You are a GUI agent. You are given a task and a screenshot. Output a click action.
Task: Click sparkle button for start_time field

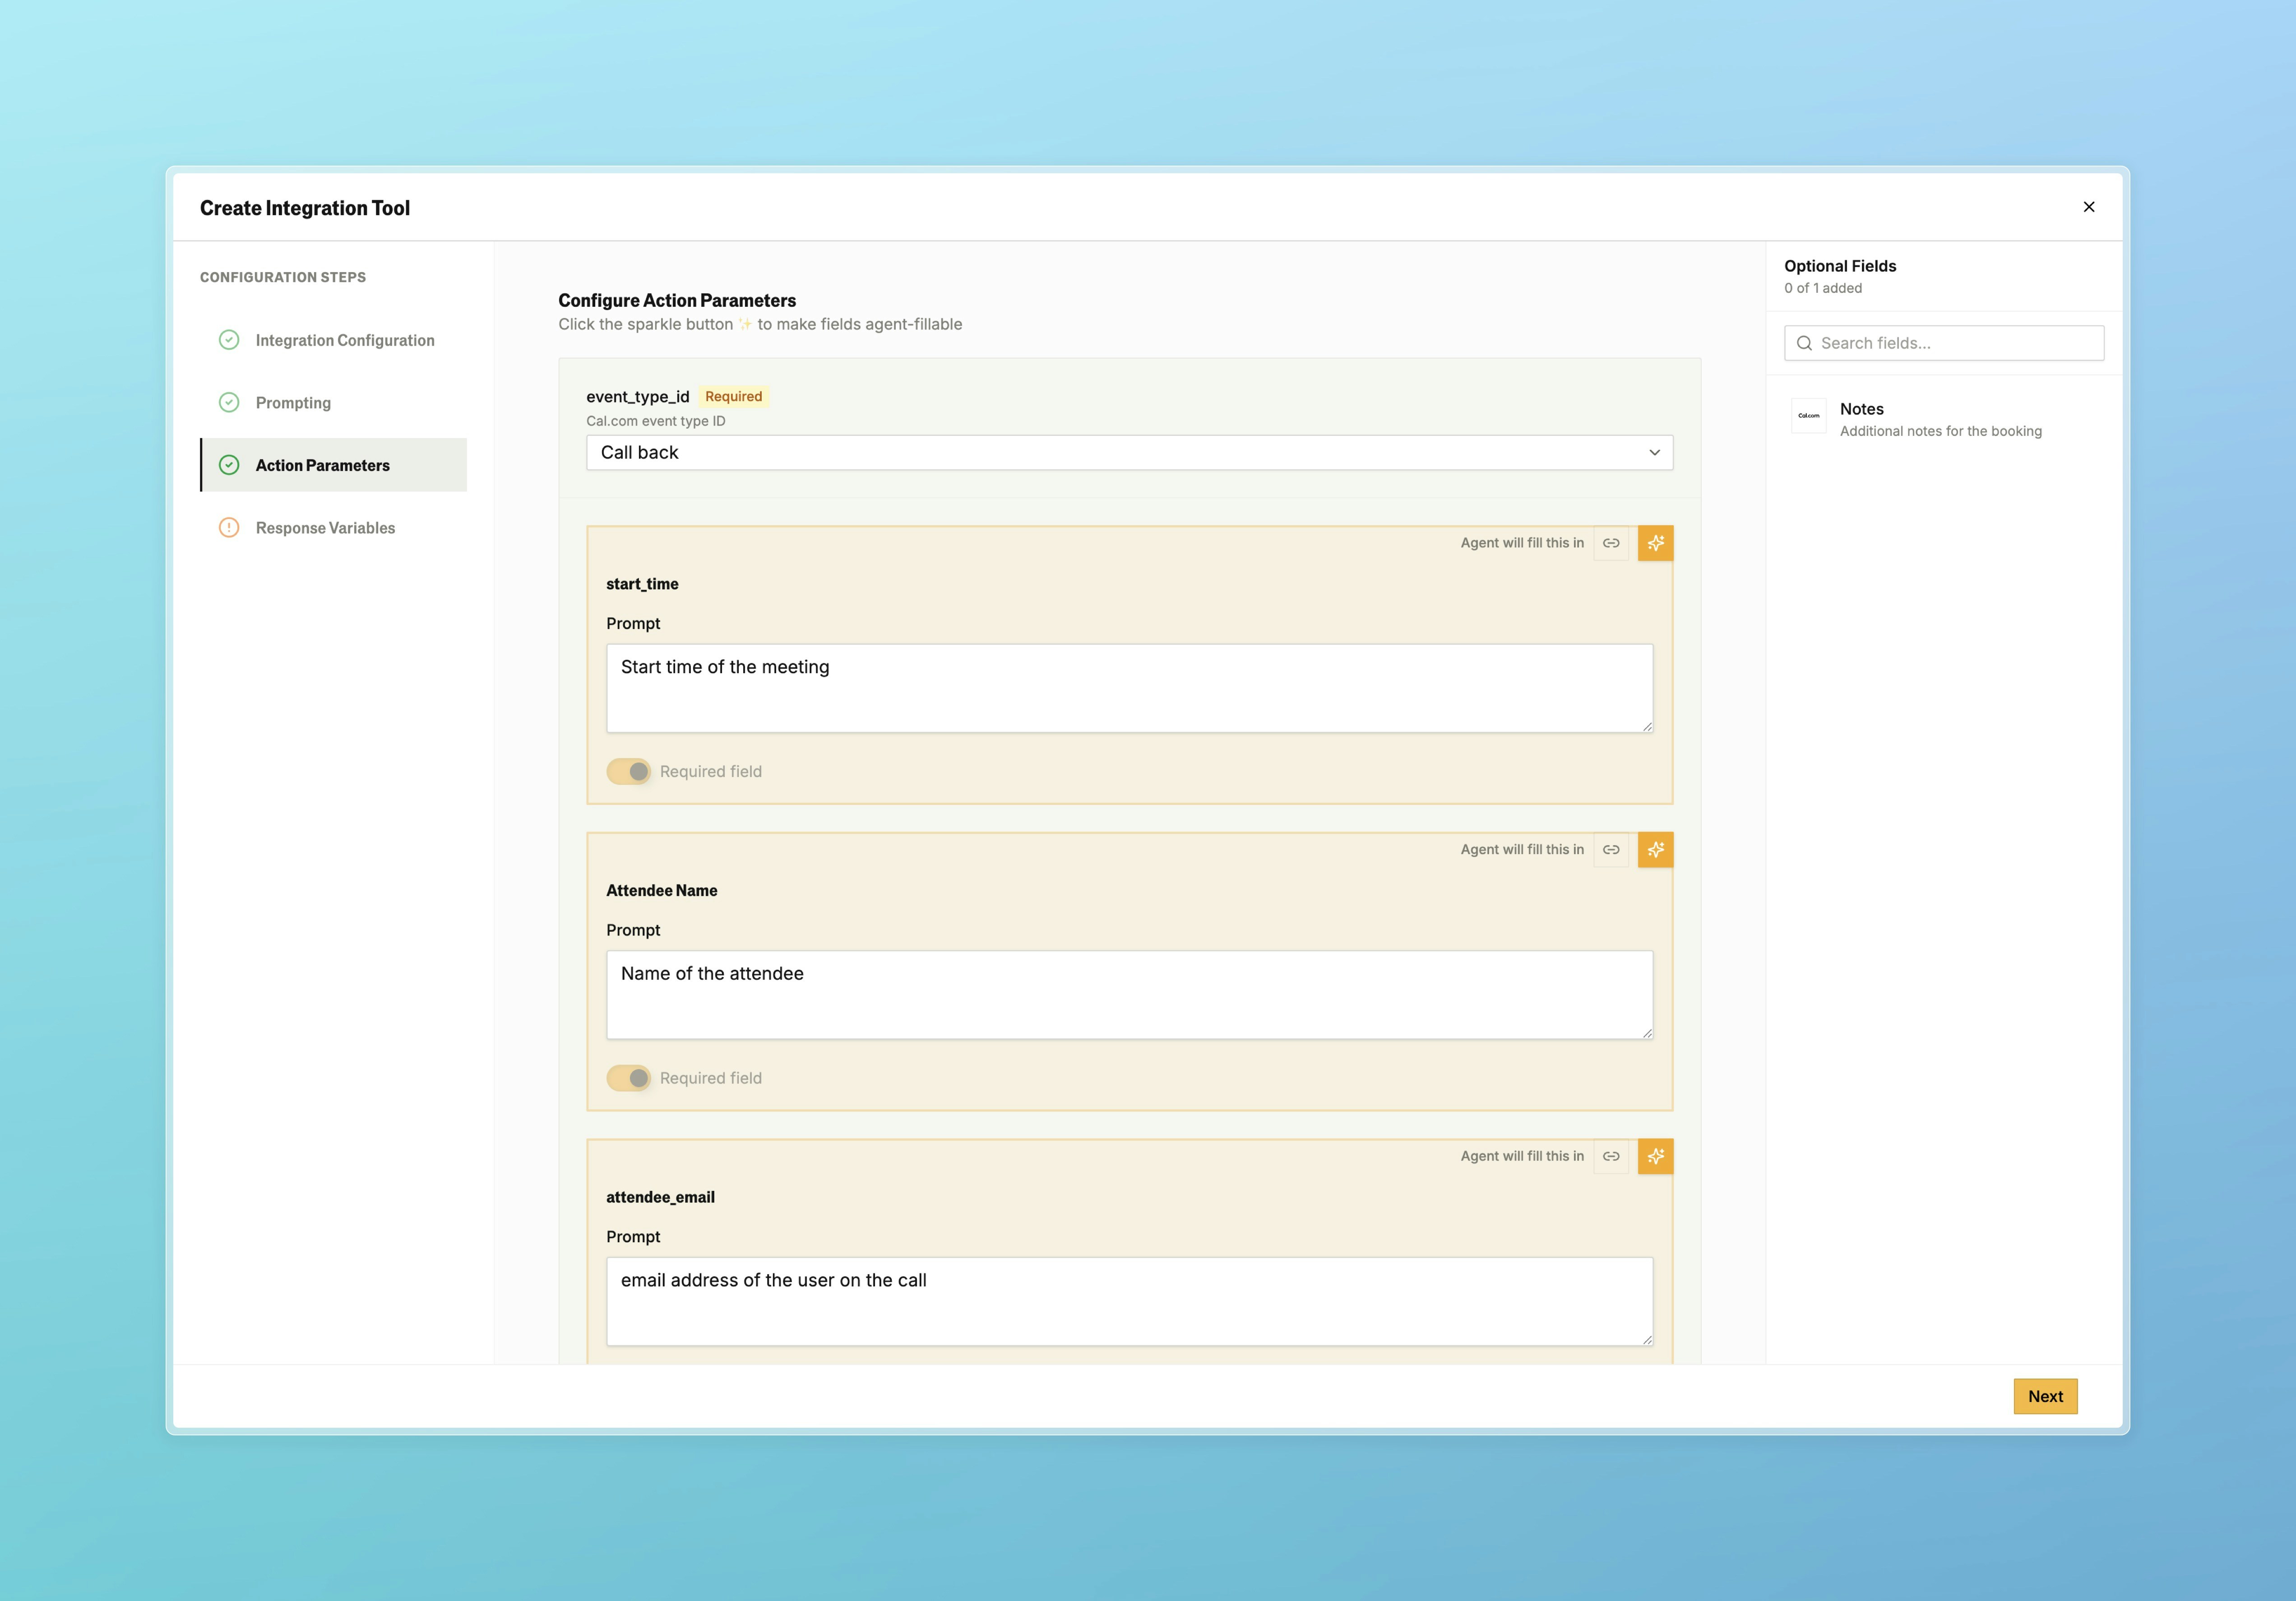(x=1655, y=543)
